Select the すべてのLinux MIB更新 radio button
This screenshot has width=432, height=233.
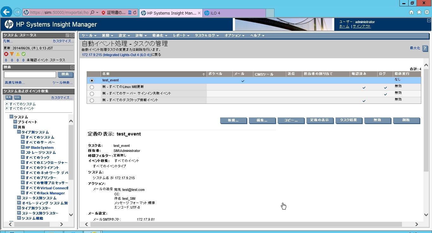pos(92,87)
